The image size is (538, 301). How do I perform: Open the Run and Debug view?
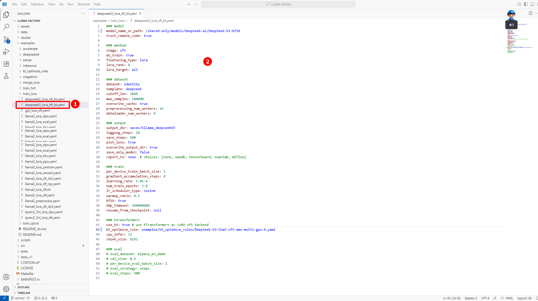click(x=6, y=52)
